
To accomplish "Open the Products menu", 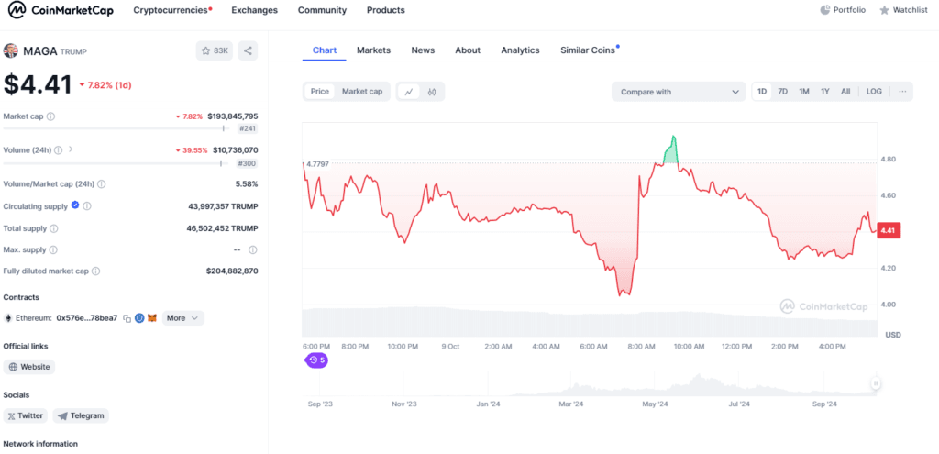I will click(x=386, y=10).
